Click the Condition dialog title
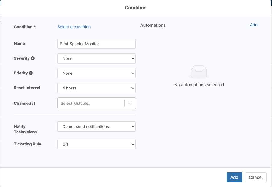 coord(136,8)
